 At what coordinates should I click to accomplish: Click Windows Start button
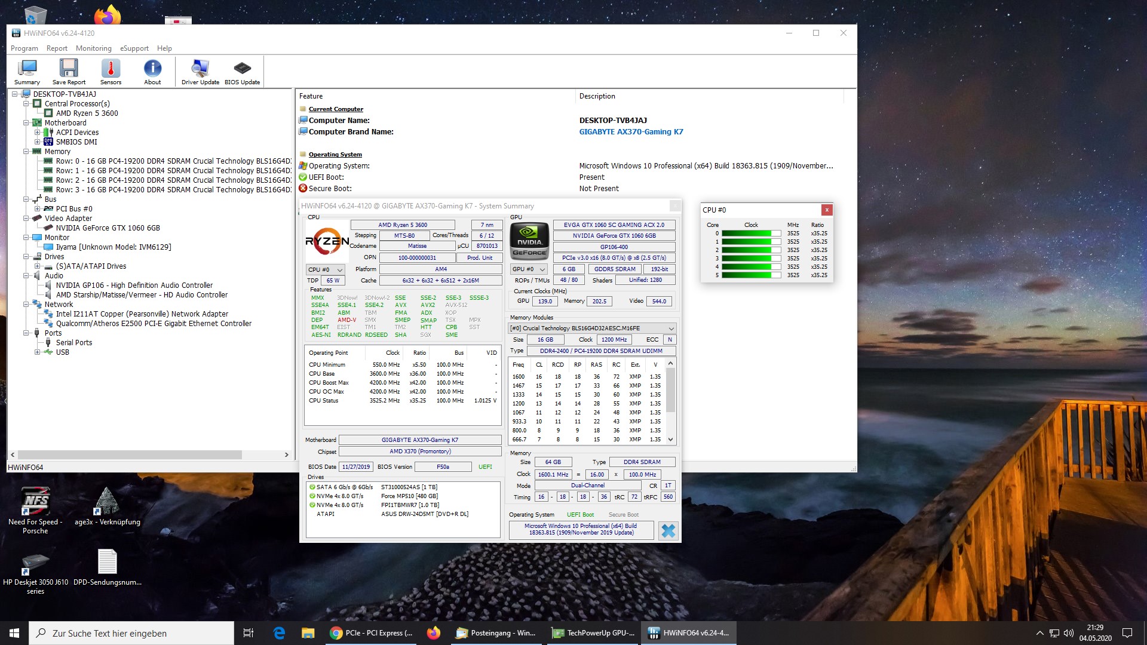[14, 633]
